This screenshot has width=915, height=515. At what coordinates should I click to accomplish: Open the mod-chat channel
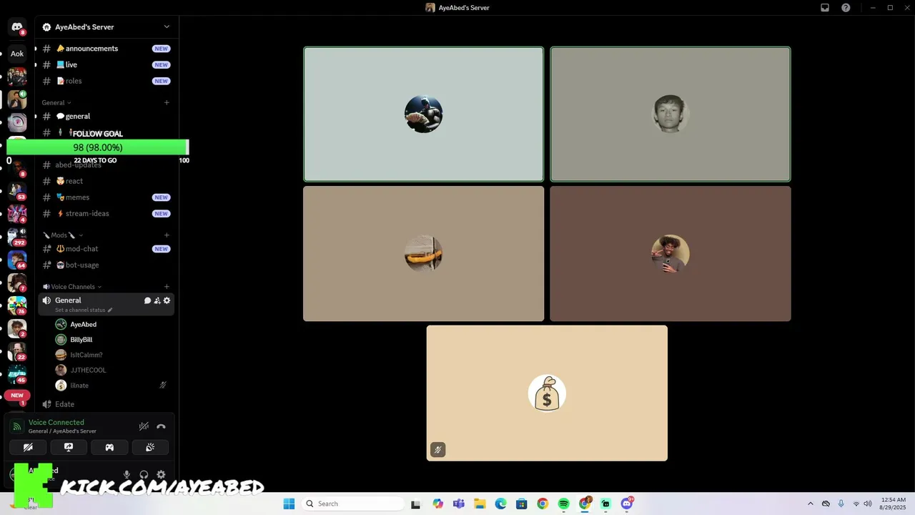coord(106,249)
